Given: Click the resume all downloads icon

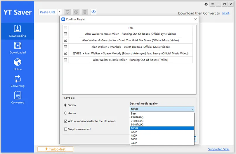Looking at the screenshot, I should tap(67, 12).
